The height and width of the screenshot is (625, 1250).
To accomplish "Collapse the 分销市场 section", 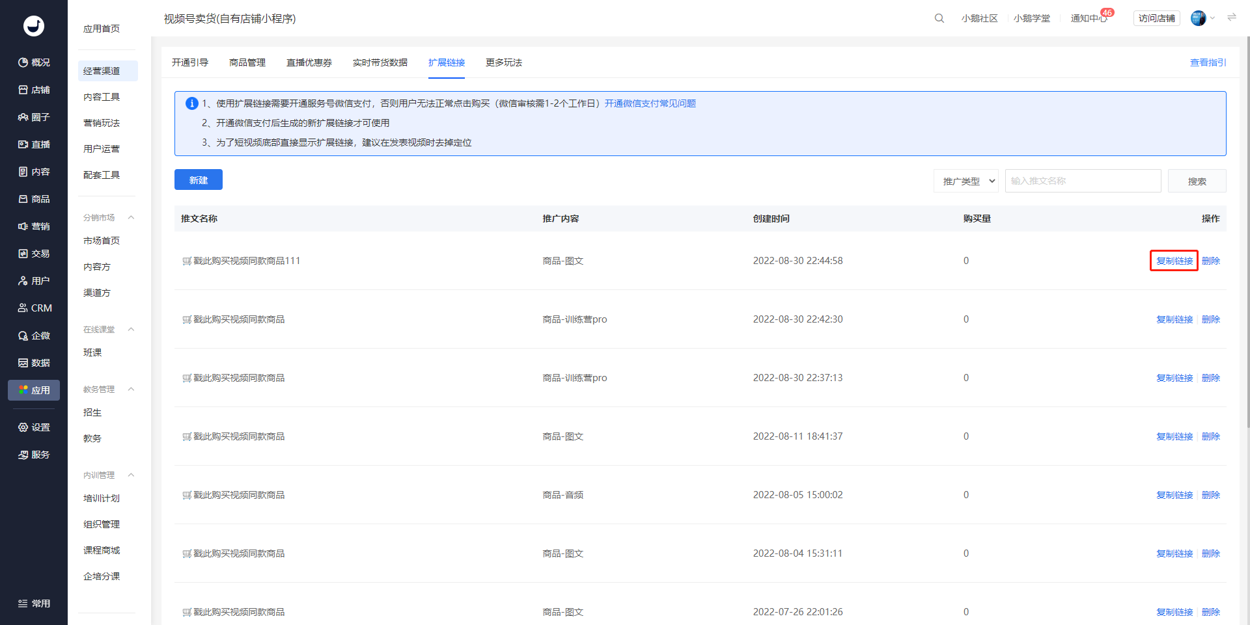I will pyautogui.click(x=131, y=217).
